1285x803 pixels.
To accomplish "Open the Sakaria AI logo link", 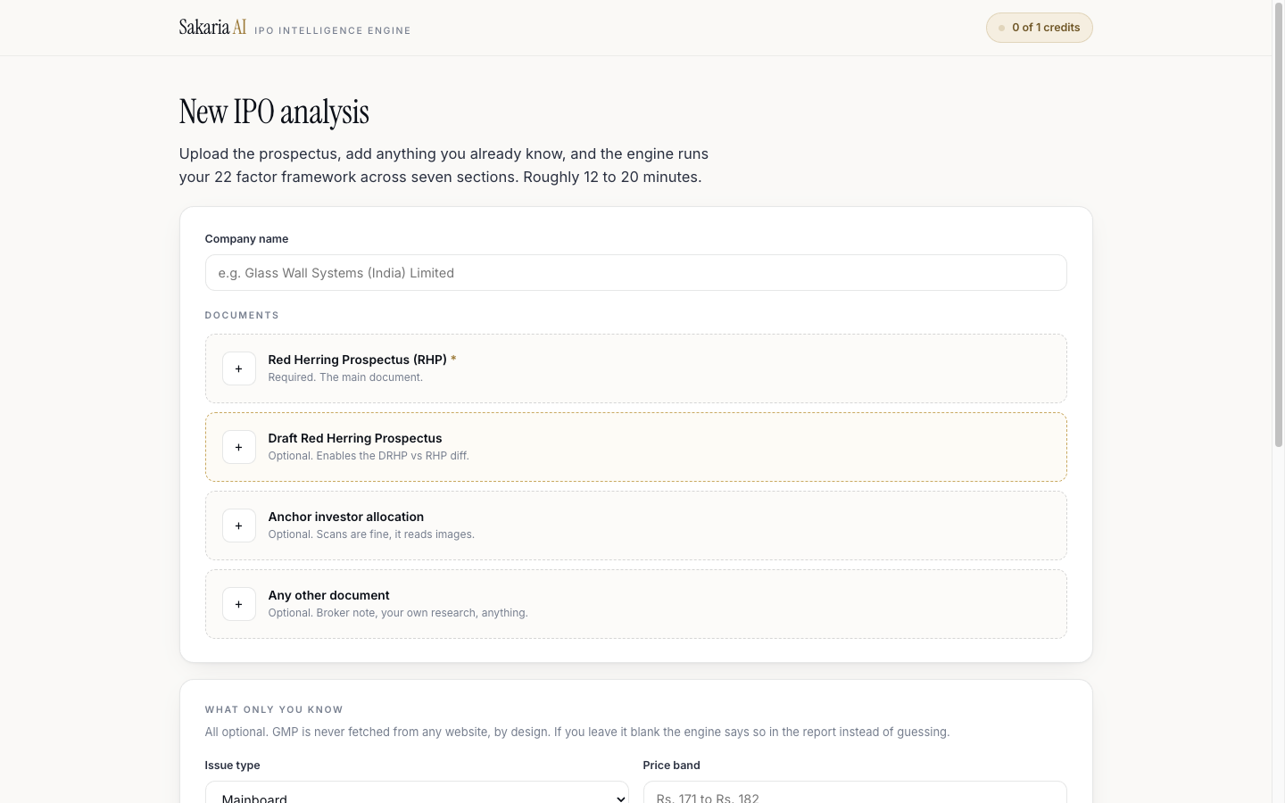I will [x=212, y=27].
